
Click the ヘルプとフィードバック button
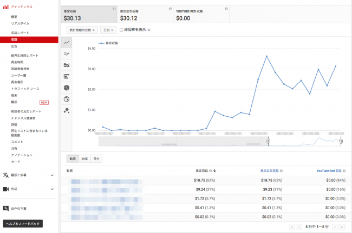22,223
